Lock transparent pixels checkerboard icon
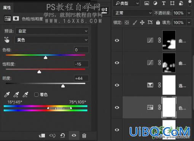Viewport: 194px width, 141px height. coord(127,22)
